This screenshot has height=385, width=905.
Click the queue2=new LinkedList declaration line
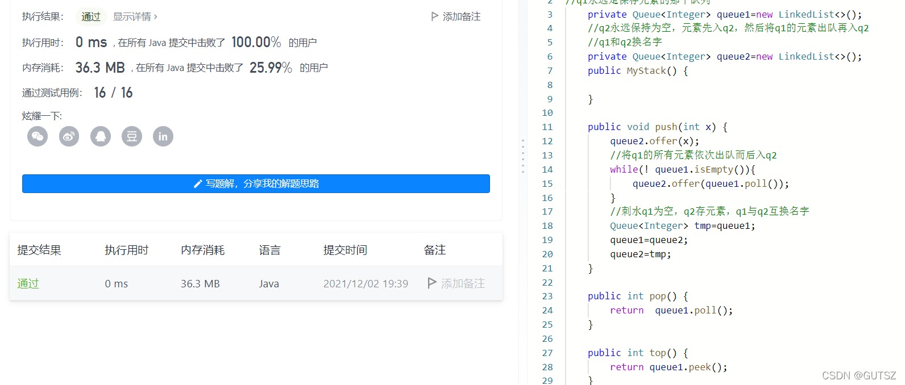[x=725, y=56]
